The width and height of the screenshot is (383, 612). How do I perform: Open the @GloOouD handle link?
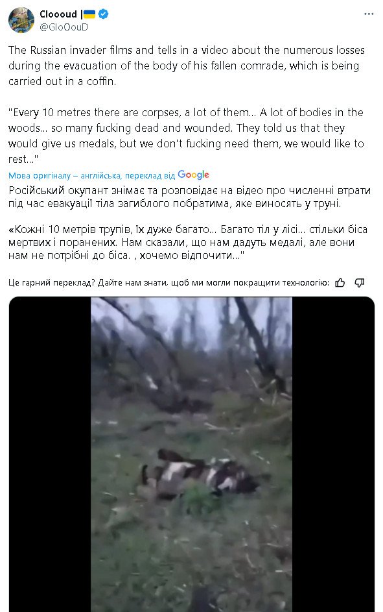(64, 27)
